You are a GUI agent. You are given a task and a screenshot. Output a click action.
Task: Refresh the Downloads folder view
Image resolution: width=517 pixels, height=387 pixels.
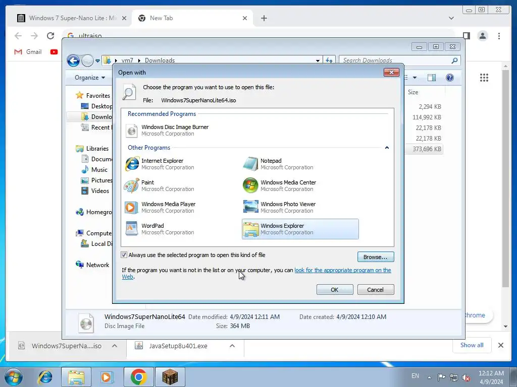(329, 60)
